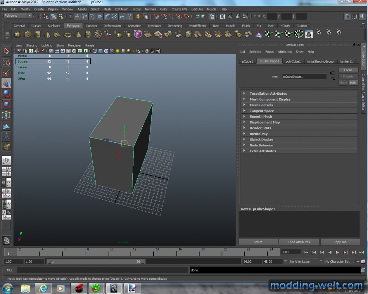Screen dimensions: 368x294
Task: Open the Script Editor icon
Action: pyautogui.click(x=363, y=270)
